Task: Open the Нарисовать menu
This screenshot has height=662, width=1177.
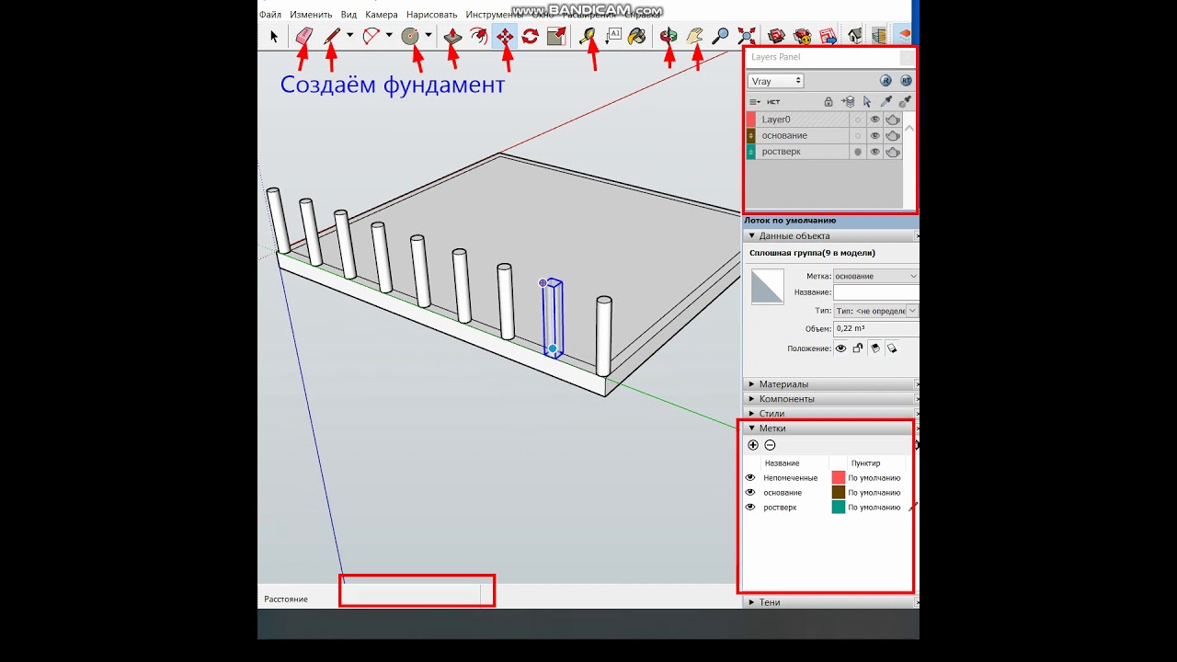Action: [432, 15]
